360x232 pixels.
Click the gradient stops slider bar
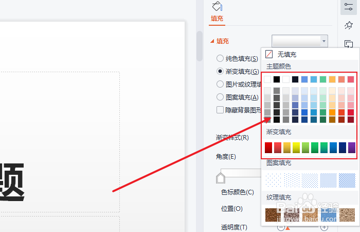[241, 173]
